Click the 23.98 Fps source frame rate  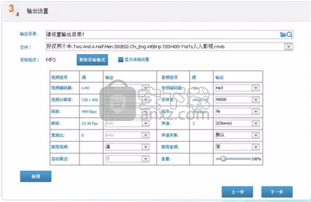point(89,124)
